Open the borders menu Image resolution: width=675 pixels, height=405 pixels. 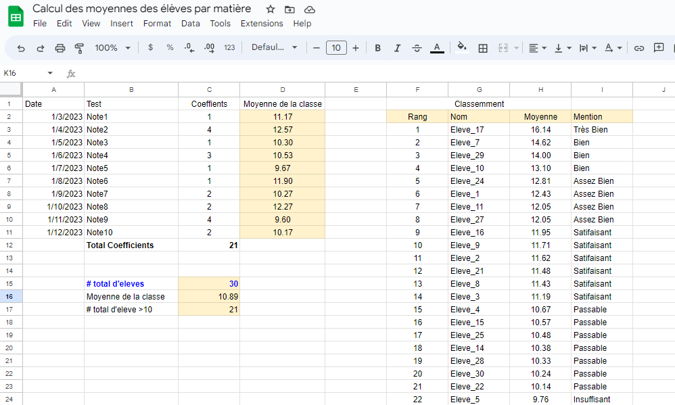[483, 48]
